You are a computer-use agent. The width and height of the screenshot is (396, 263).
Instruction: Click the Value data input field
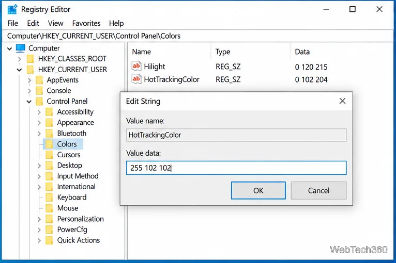click(236, 168)
